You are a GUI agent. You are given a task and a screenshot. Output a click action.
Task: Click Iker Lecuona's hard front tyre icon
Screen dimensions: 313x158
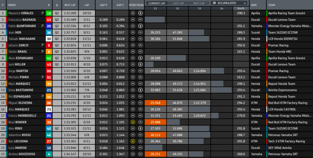point(133,141)
